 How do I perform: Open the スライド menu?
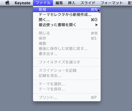click(x=88, y=3)
